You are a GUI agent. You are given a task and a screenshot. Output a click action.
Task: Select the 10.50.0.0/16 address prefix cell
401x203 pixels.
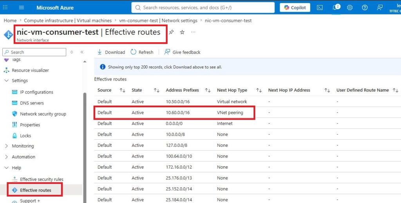click(178, 102)
